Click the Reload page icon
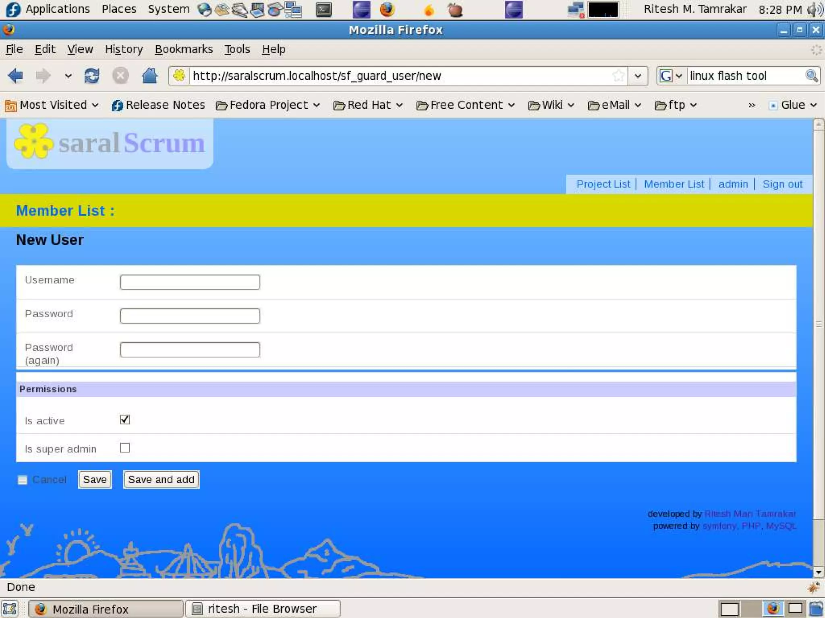This screenshot has width=825, height=618. 92,76
